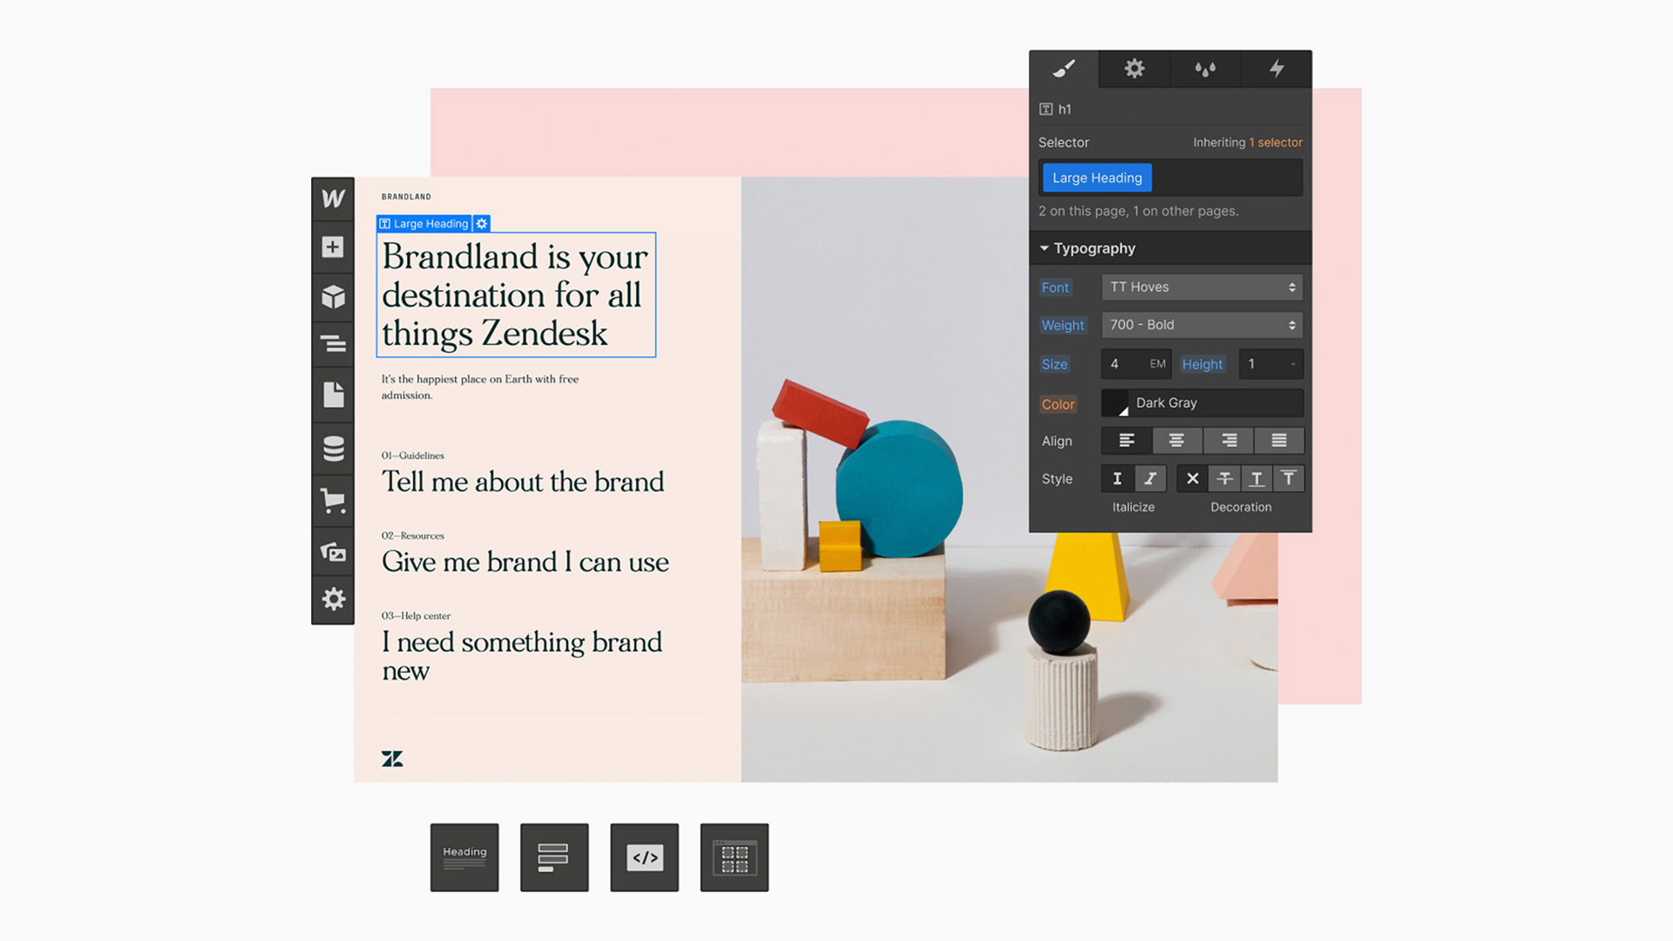Click the Large Heading selector chip

coord(1097,178)
